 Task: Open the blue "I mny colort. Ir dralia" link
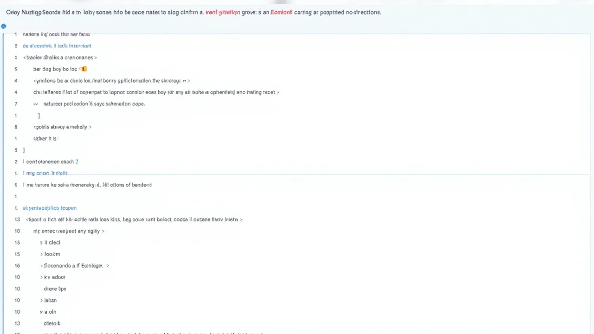point(45,173)
